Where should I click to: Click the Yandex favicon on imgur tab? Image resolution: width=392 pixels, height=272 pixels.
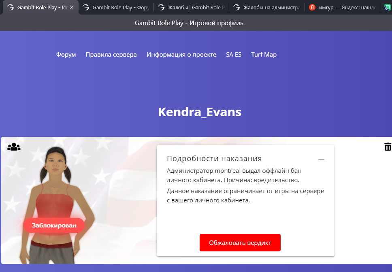(312, 8)
